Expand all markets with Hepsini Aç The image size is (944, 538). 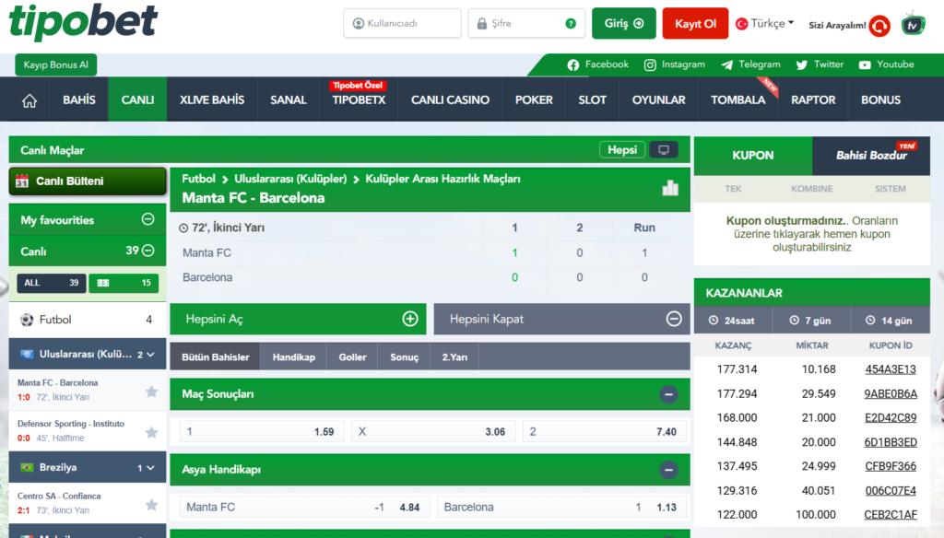pyautogui.click(x=298, y=319)
